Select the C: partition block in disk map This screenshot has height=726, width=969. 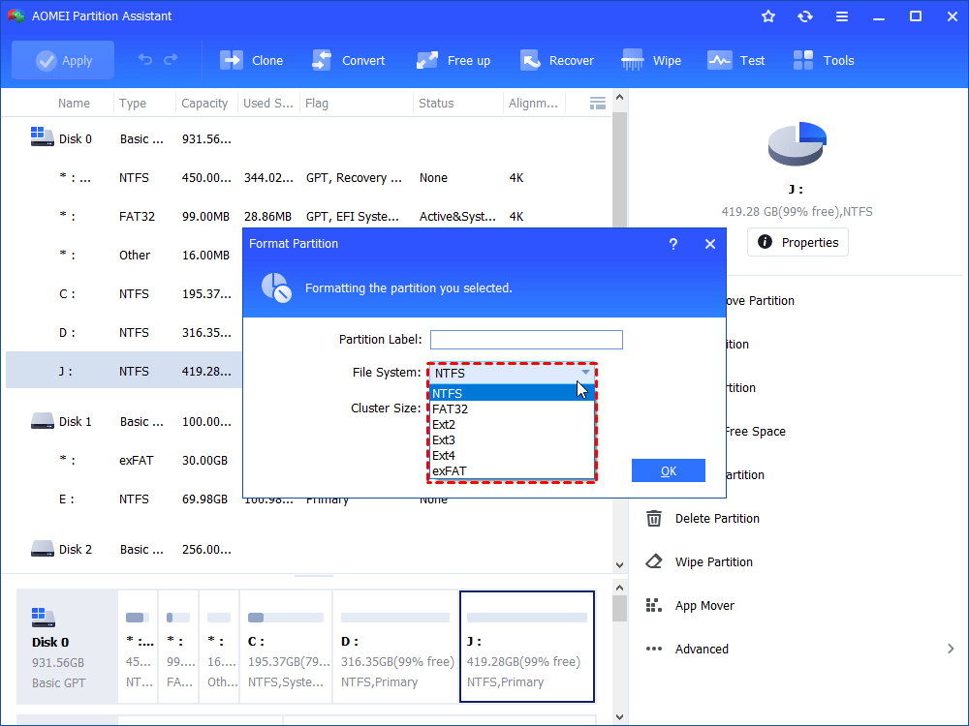coord(285,647)
